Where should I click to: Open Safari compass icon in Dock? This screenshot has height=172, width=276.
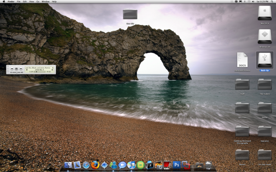(x=86, y=165)
